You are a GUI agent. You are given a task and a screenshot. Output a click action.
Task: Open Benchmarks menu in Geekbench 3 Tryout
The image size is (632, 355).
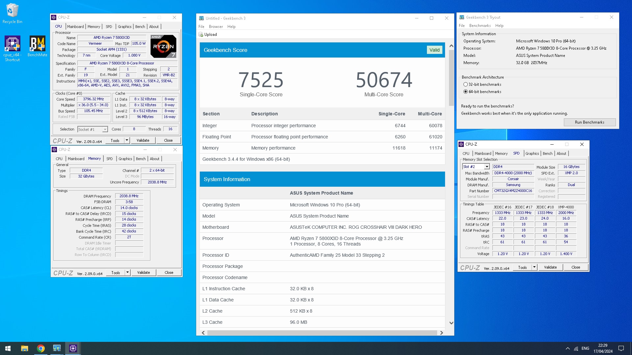click(480, 26)
